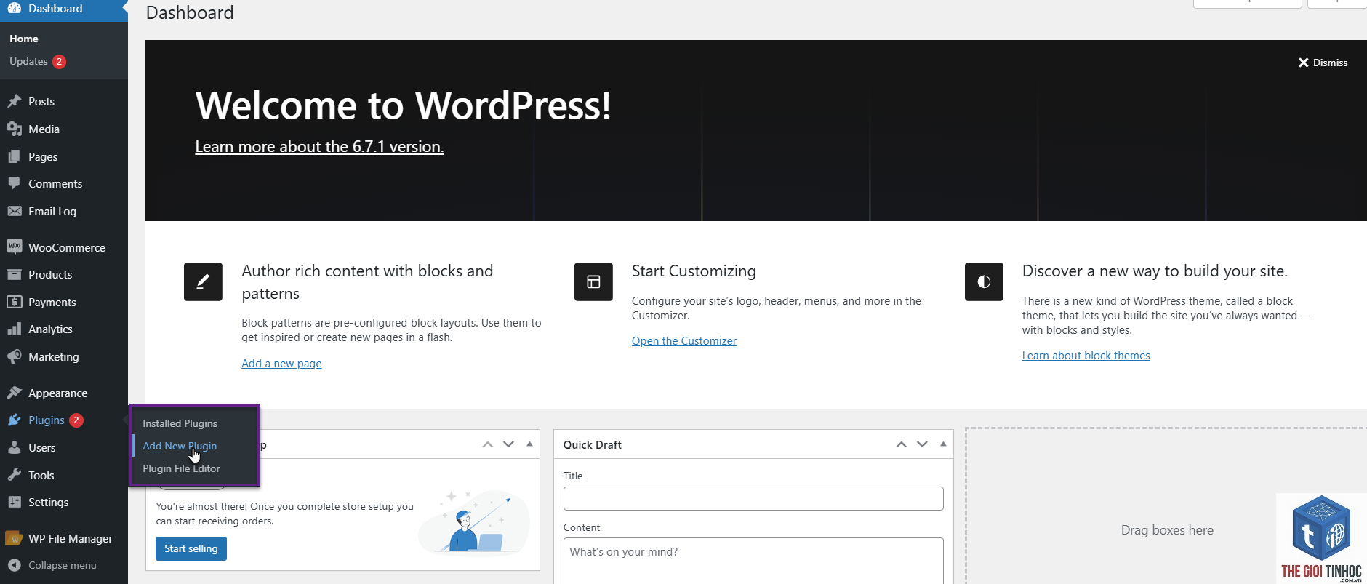
Task: Move the store setup widget down
Action: [x=508, y=444]
